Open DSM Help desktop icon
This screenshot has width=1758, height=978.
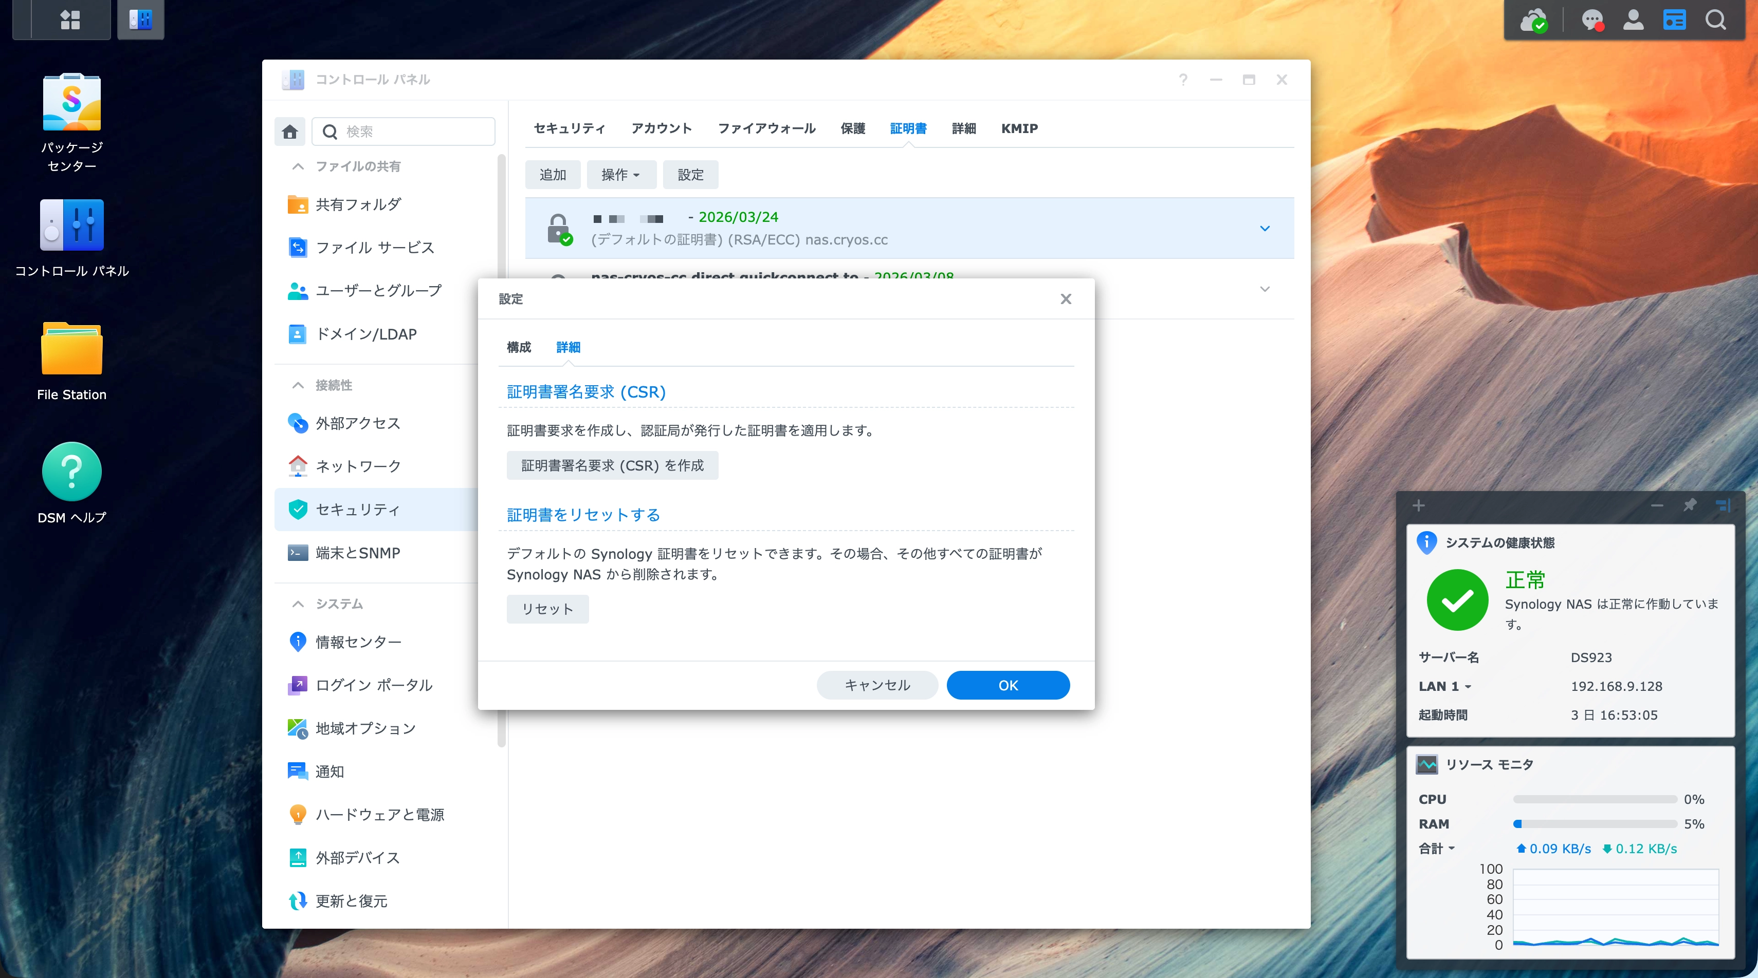pos(71,471)
